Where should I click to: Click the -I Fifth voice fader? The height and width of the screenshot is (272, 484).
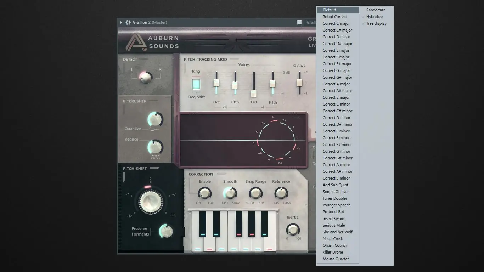[272, 84]
